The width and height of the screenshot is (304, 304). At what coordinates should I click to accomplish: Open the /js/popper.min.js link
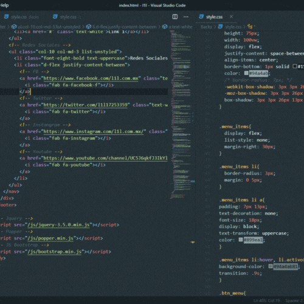50,238
